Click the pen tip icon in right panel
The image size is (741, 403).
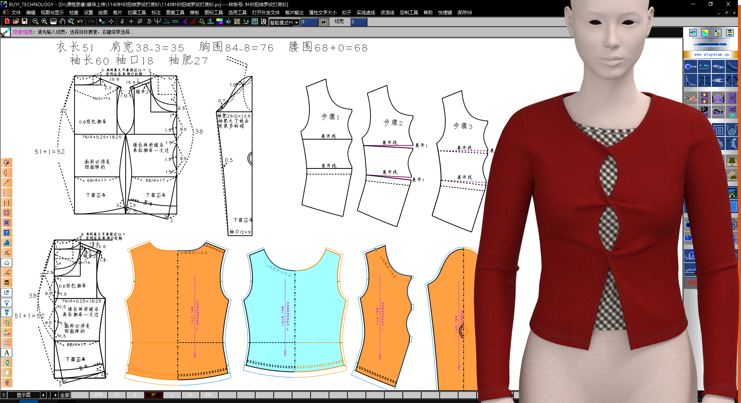pos(693,33)
